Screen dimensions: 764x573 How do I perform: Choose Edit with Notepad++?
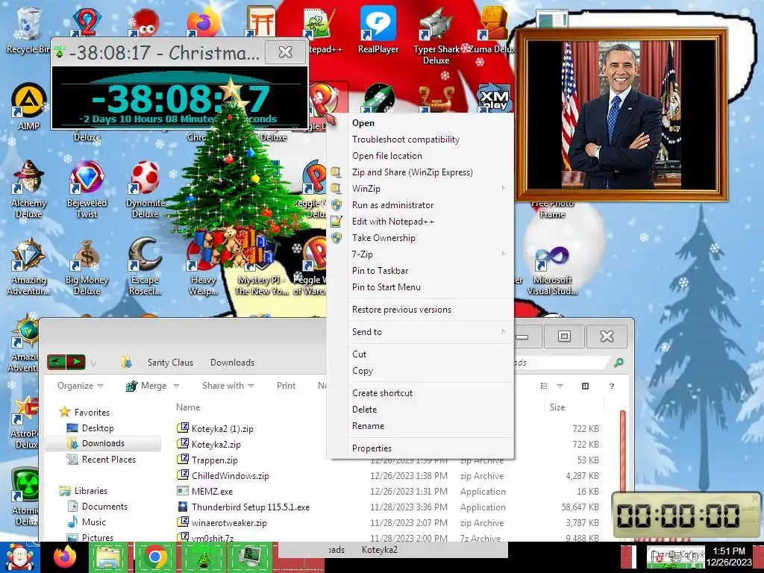tap(421, 221)
